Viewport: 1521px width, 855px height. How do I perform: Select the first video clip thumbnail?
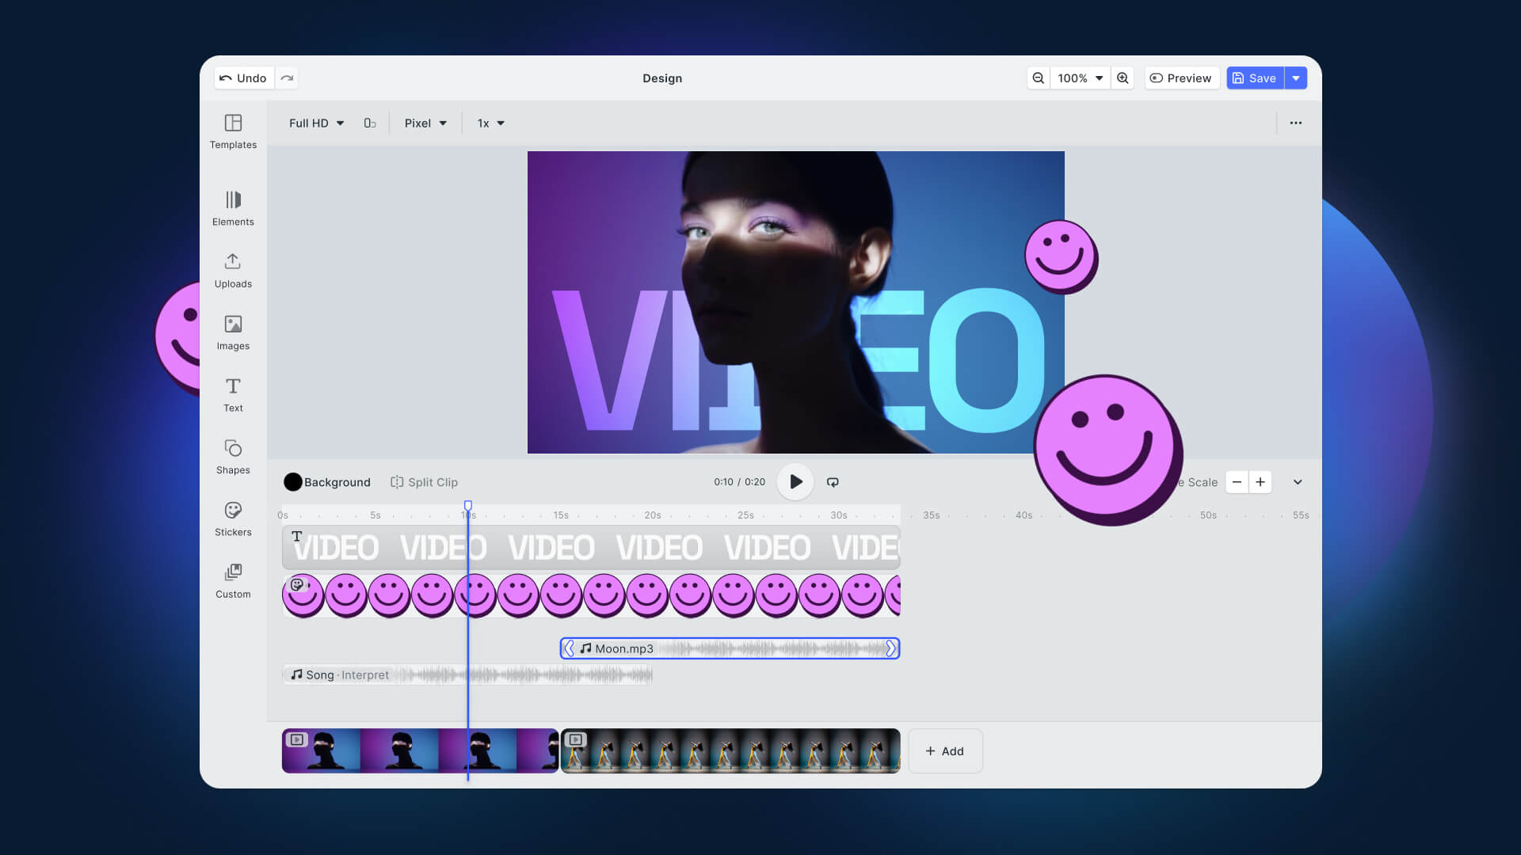[420, 750]
